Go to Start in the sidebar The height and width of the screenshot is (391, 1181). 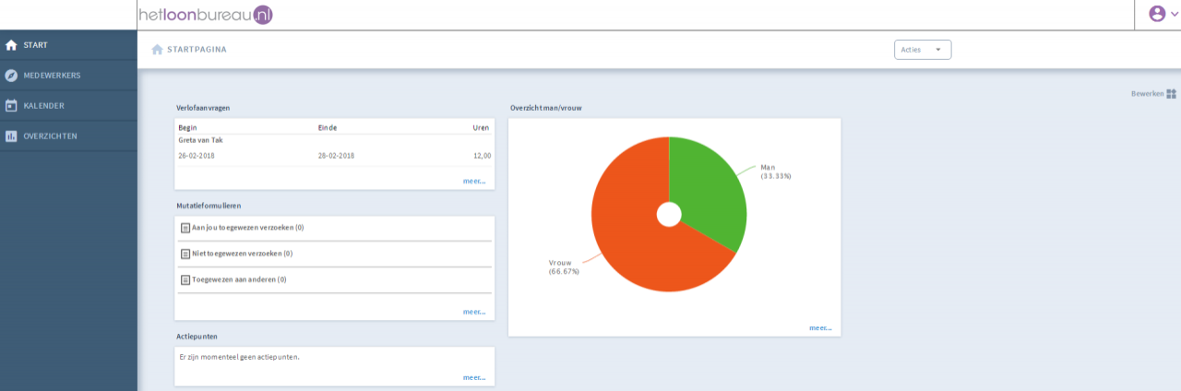pyautogui.click(x=68, y=45)
